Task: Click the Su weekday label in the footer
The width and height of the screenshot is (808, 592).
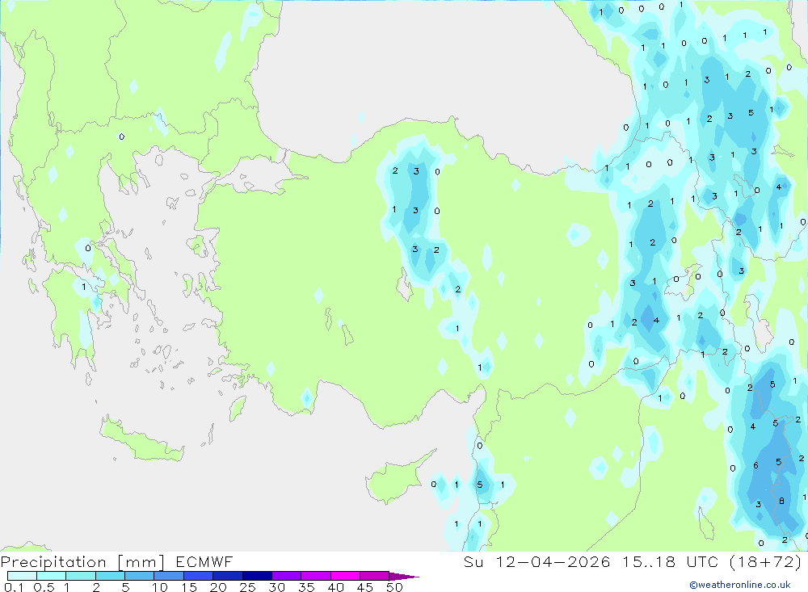Action: pyautogui.click(x=473, y=562)
